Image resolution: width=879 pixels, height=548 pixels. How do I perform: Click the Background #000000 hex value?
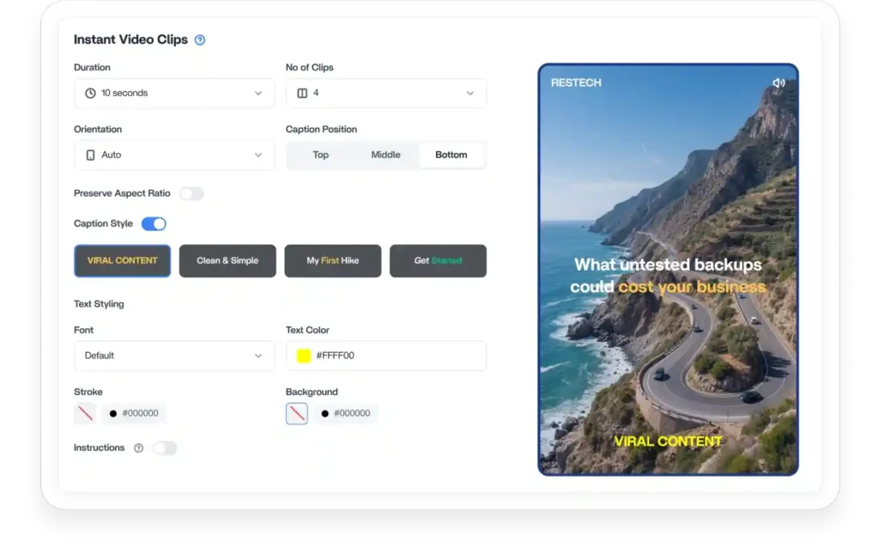[x=352, y=413]
